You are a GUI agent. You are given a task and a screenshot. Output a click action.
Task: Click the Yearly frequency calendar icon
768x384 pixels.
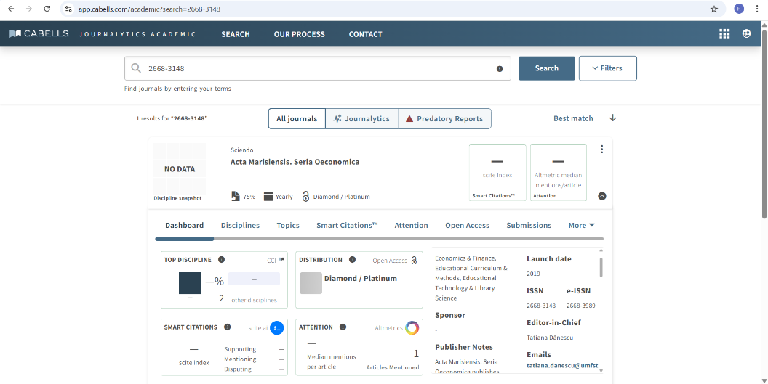point(268,197)
